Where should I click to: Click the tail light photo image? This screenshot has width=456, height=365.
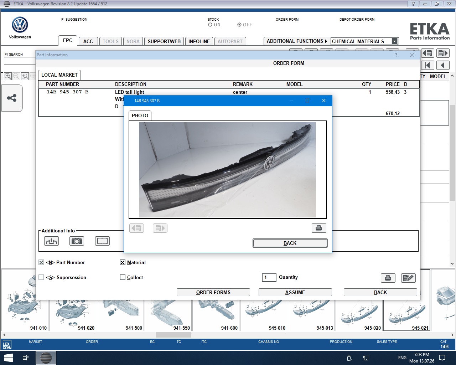[227, 170]
